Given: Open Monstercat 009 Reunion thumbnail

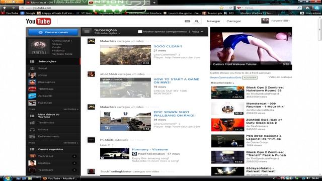Looking at the screenshot, I should pyautogui.click(x=228, y=109).
